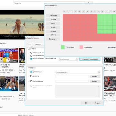Toggle the green Monday 9 o'clock cell
This screenshot has width=116, height=116.
coord(99,16)
